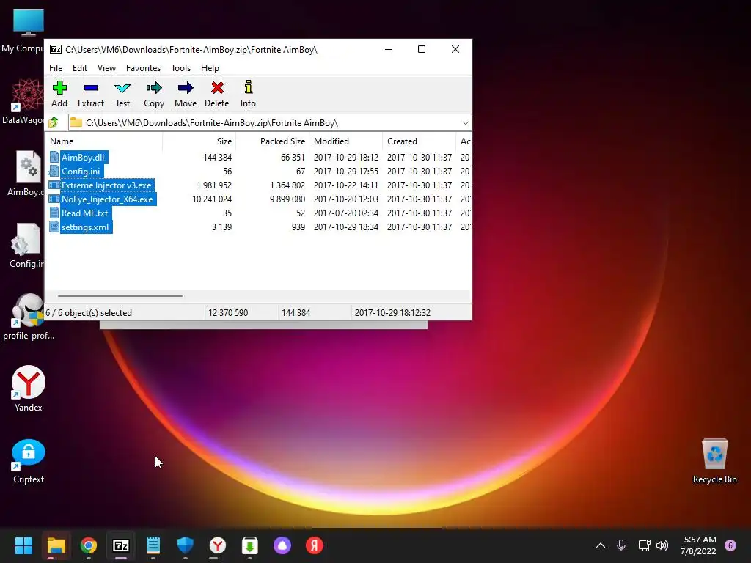The image size is (751, 563).
Task: Select Yandex desktop shortcut
Action: point(29,389)
